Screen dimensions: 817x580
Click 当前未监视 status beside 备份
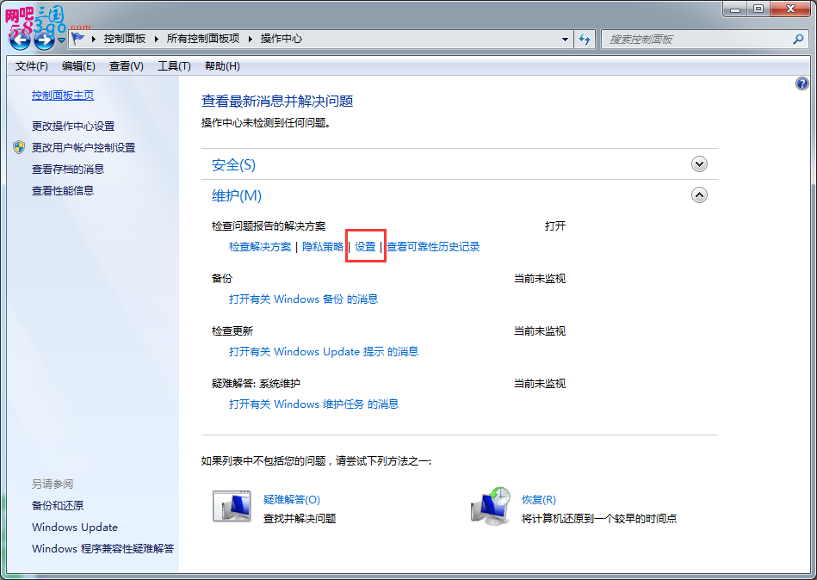(x=540, y=279)
